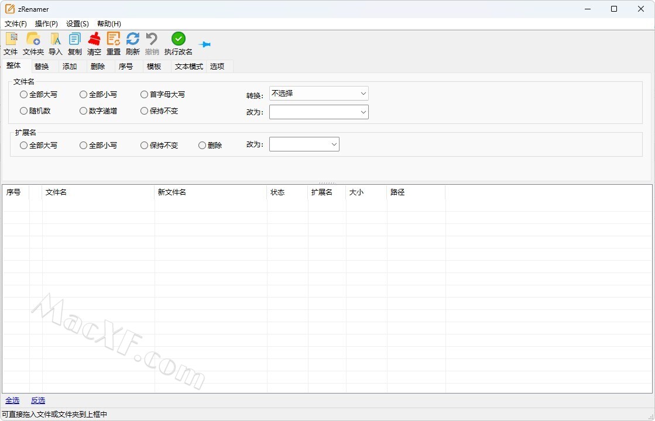This screenshot has height=421, width=655.
Task: Click the 复制 copy toolbar icon
Action: 75,39
